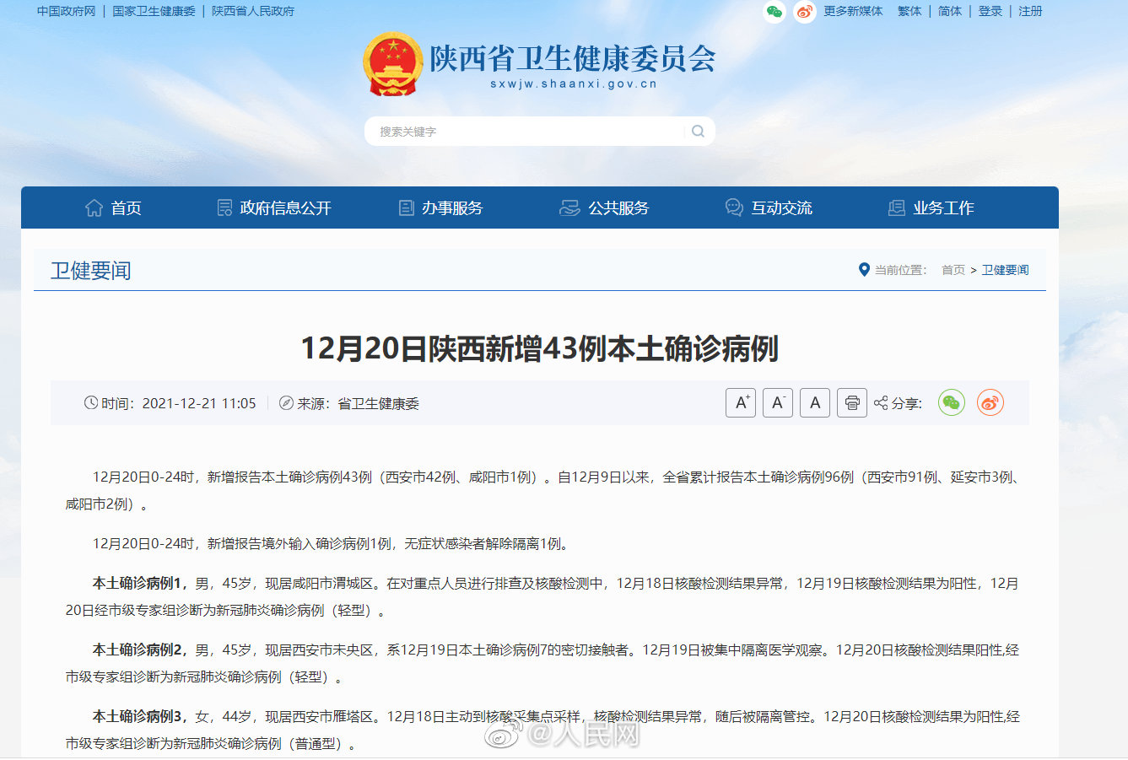Image resolution: width=1128 pixels, height=760 pixels.
Task: Click the 登录 login link
Action: point(990,12)
